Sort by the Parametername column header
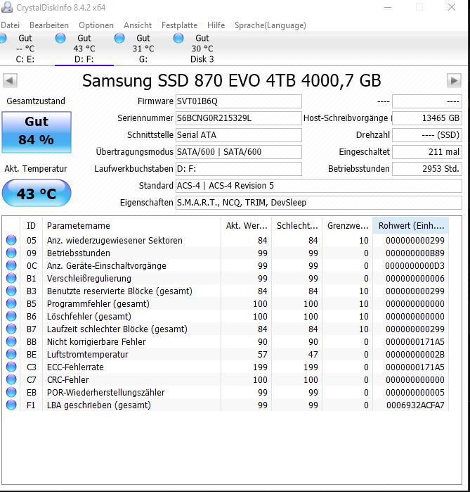The height and width of the screenshot is (492, 470). pyautogui.click(x=131, y=226)
